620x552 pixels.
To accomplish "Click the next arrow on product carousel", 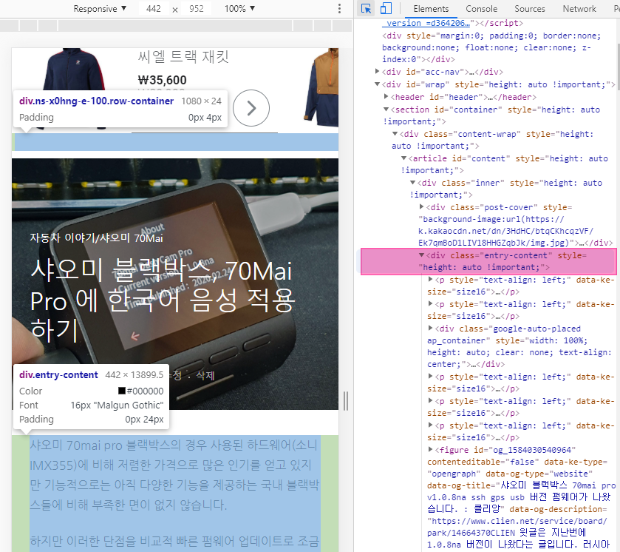I will pyautogui.click(x=251, y=108).
